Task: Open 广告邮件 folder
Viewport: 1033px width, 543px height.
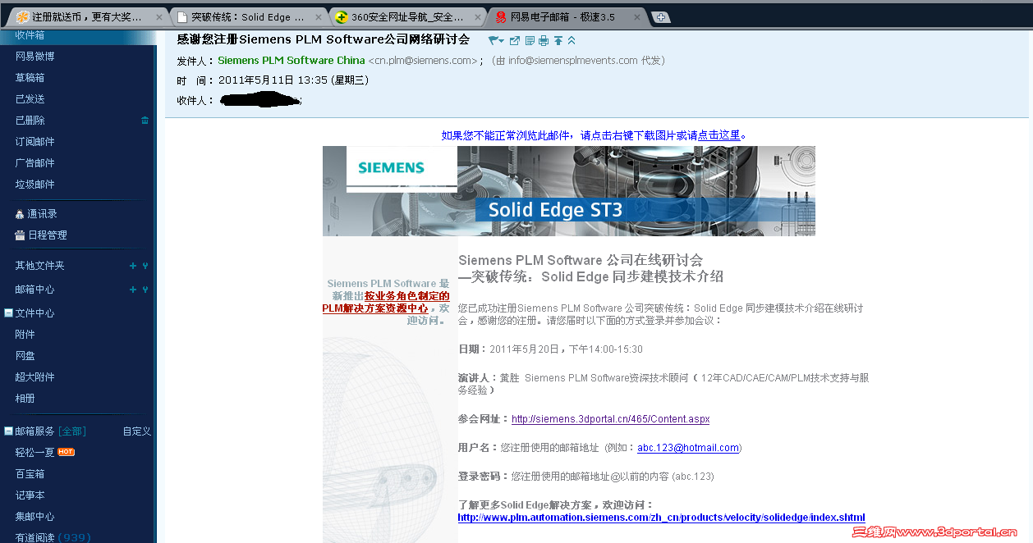Action: [35, 163]
